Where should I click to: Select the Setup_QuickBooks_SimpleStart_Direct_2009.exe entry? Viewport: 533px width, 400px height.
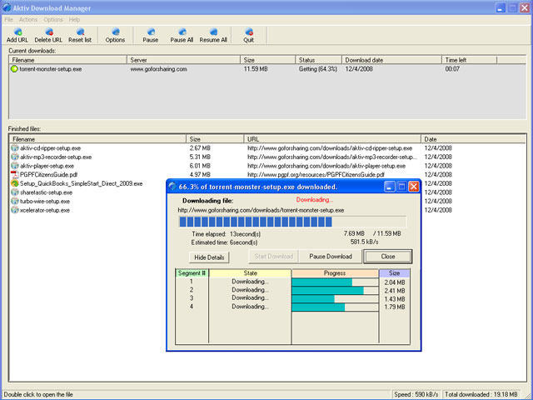81,183
